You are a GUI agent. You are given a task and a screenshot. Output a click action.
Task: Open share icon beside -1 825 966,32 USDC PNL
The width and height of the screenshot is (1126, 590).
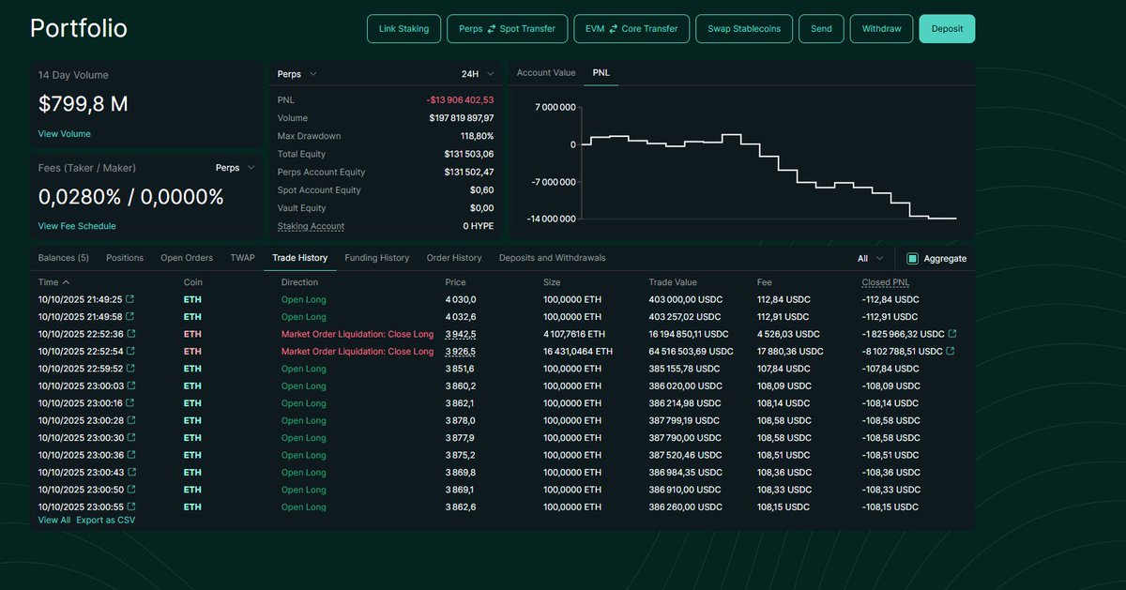pyautogui.click(x=952, y=334)
